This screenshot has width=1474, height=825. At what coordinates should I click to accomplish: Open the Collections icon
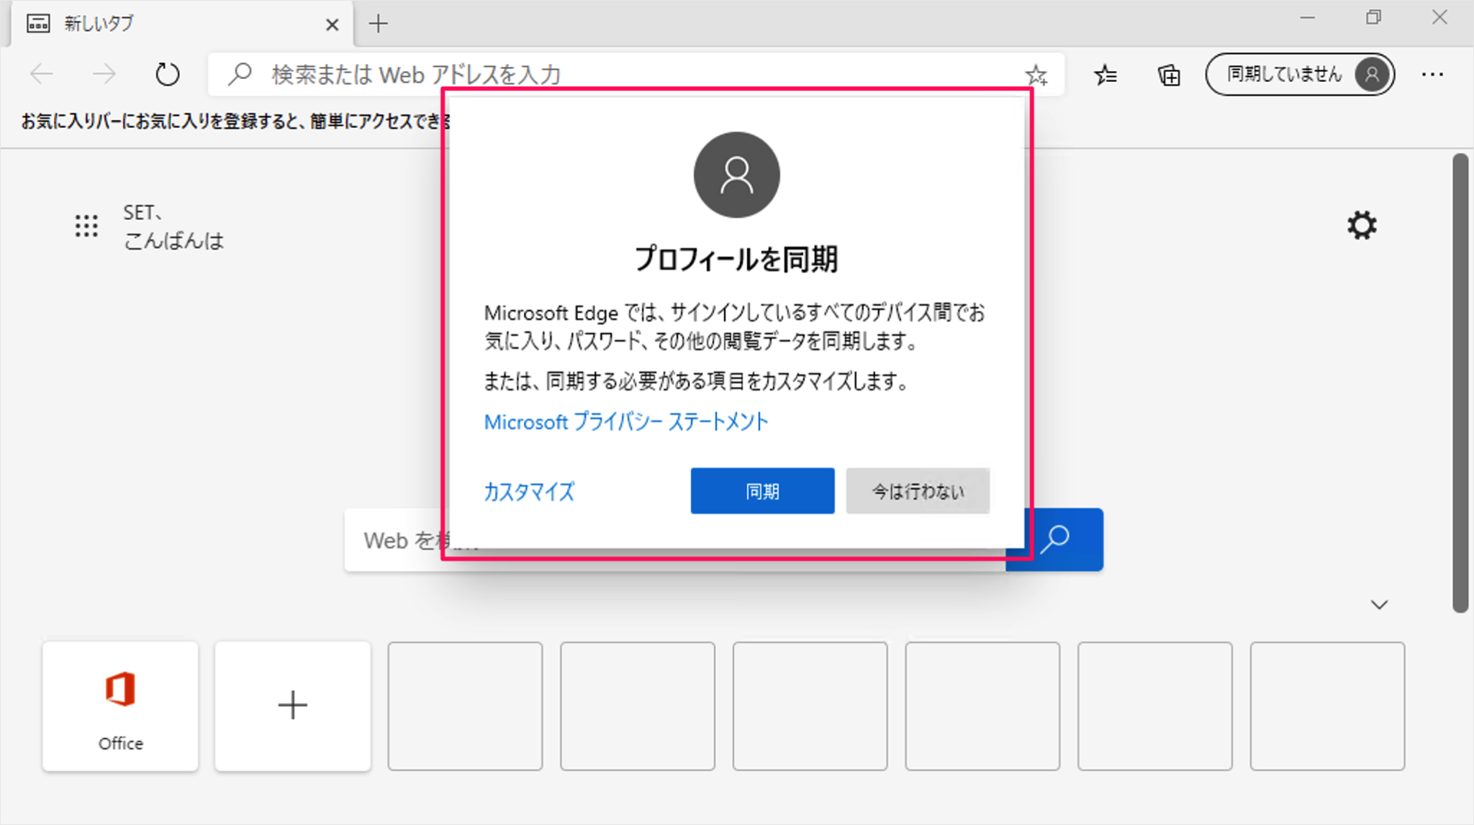[1169, 75]
